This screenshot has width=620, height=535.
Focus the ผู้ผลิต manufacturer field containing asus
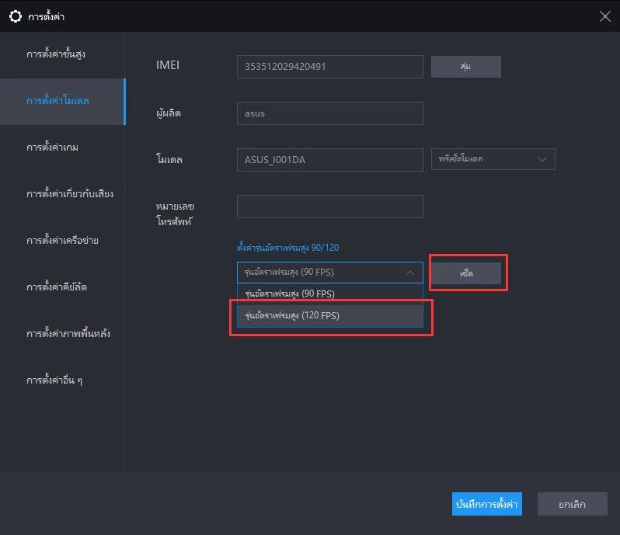(329, 113)
